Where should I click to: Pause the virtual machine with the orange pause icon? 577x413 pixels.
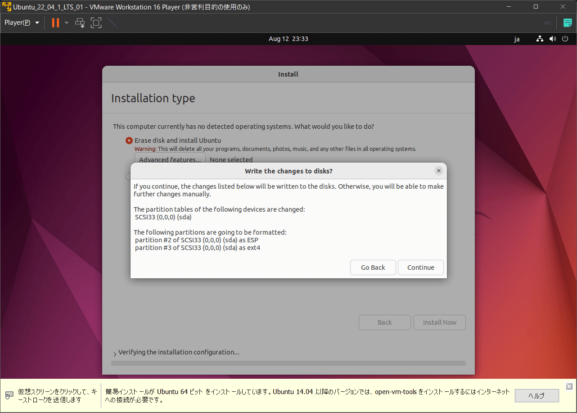pyautogui.click(x=55, y=23)
